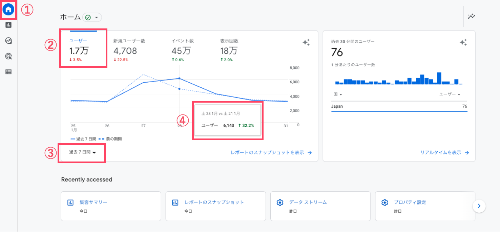The image size is (500, 235).
Task: Click the bar chart icon on 集客サマリー card
Action: [x=70, y=203]
